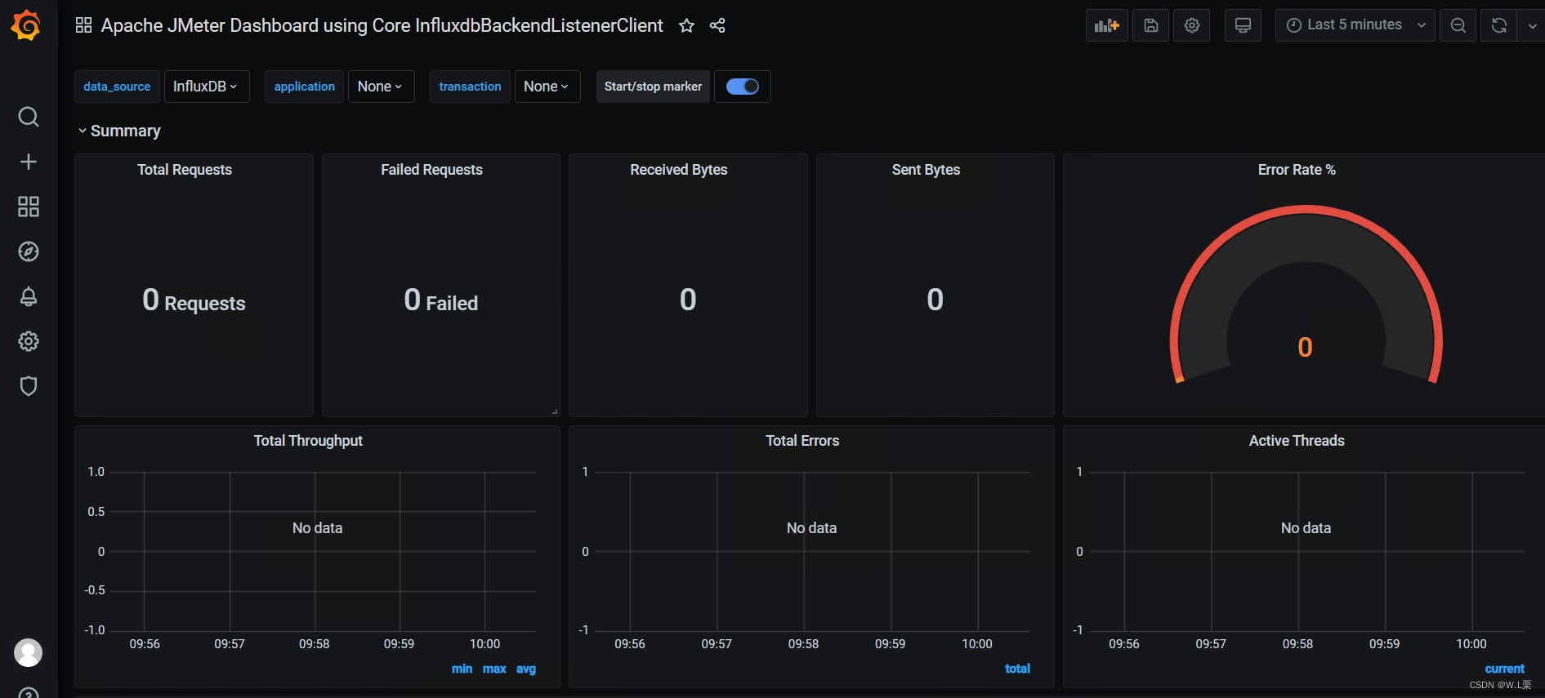The width and height of the screenshot is (1545, 698).
Task: Click the dashboard grid icon beside title
Action: tap(83, 25)
